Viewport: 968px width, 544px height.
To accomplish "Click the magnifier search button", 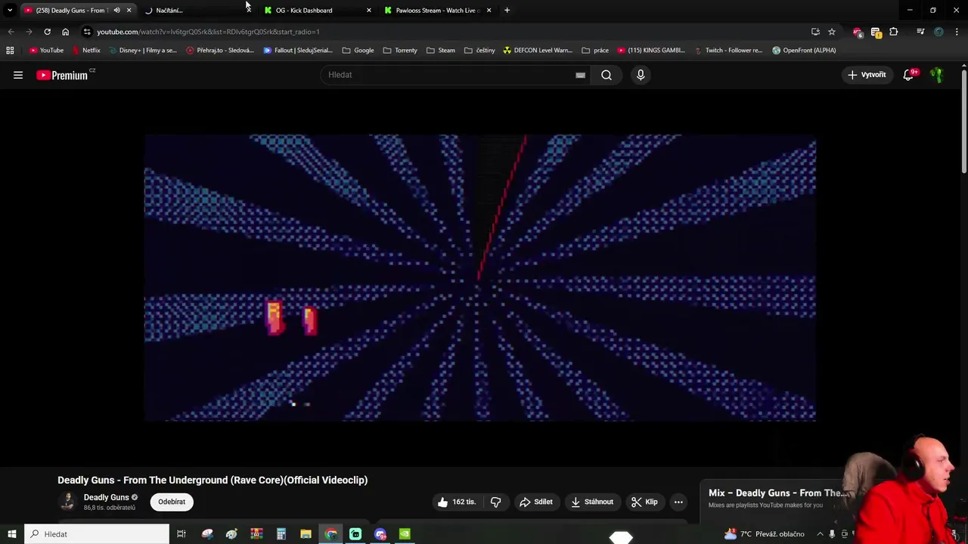I will [x=607, y=75].
